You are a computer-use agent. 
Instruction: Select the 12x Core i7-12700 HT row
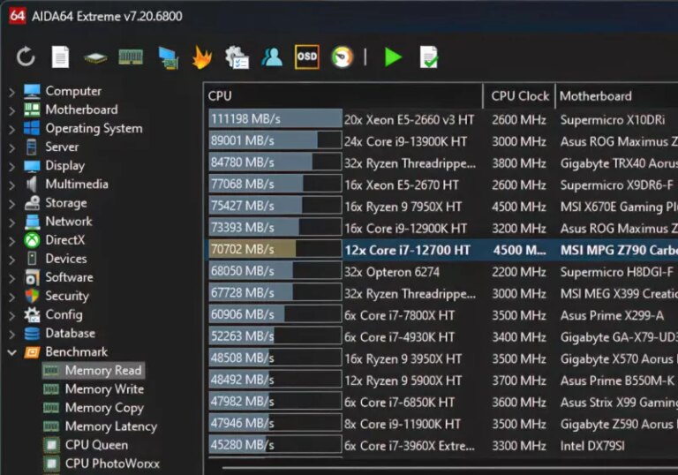(x=441, y=250)
